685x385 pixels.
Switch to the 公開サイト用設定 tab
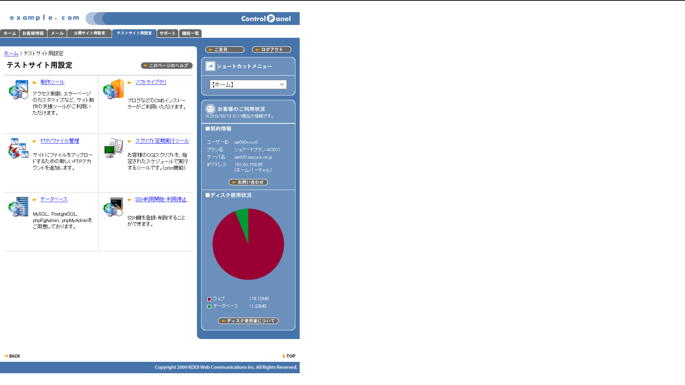click(89, 33)
